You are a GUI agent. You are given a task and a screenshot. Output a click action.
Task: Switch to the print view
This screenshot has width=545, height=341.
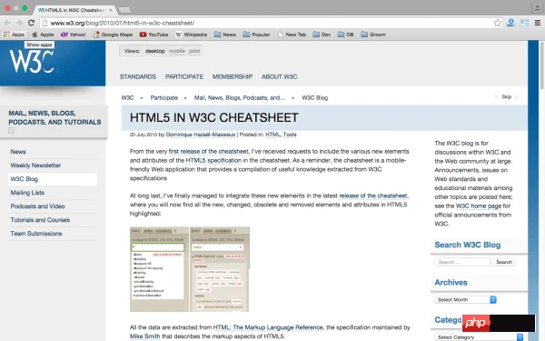tap(194, 51)
